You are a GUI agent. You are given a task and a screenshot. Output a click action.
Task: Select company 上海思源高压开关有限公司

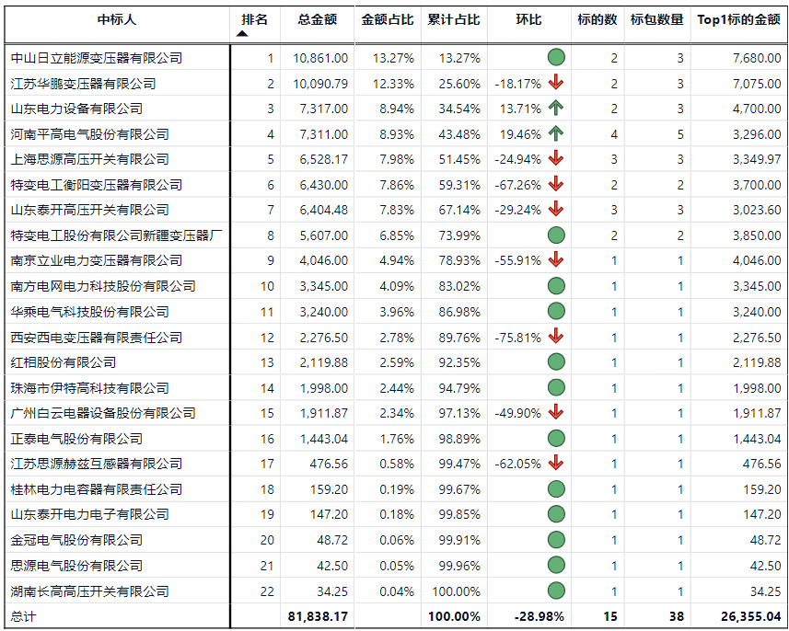tap(89, 159)
